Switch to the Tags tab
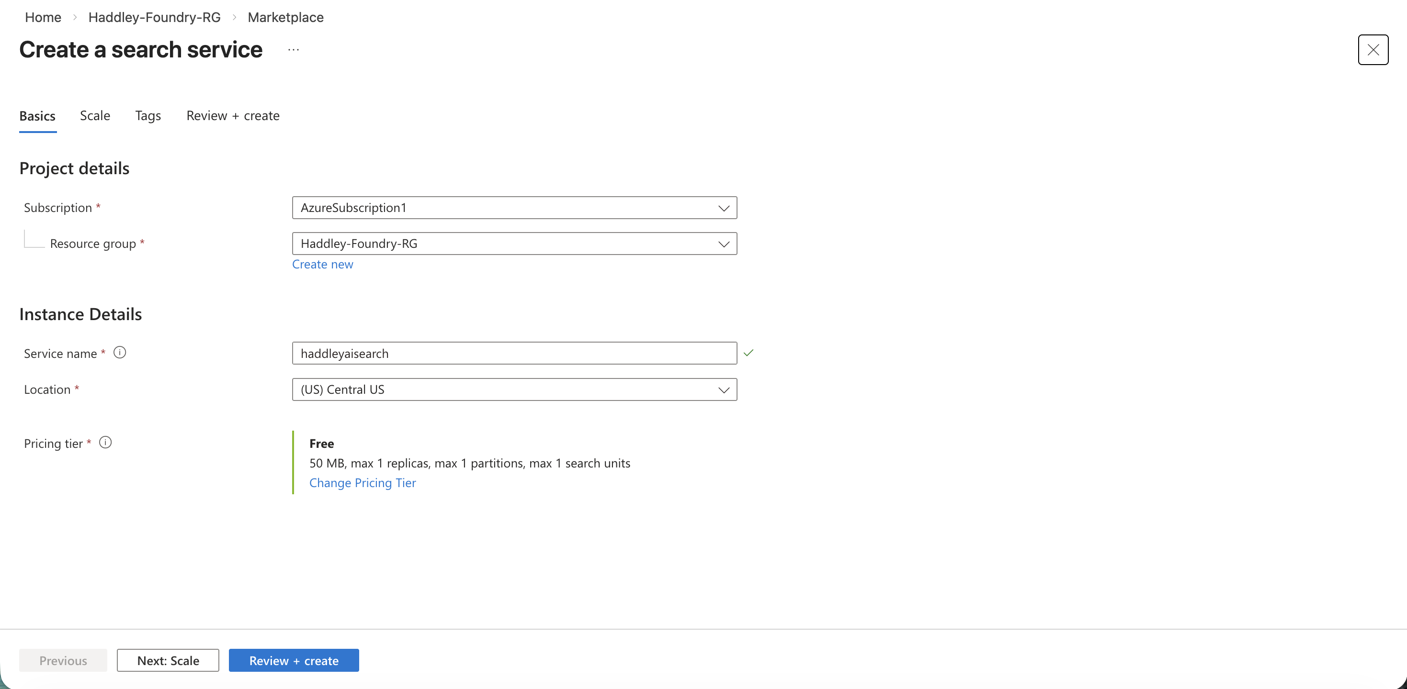The height and width of the screenshot is (689, 1407). (148, 116)
